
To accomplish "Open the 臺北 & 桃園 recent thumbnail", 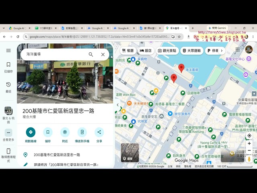I will tap(8, 111).
